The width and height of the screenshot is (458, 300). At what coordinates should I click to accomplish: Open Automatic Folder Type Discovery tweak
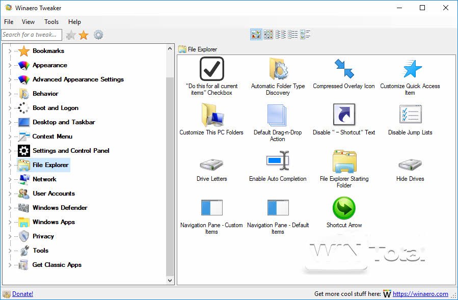coord(278,76)
